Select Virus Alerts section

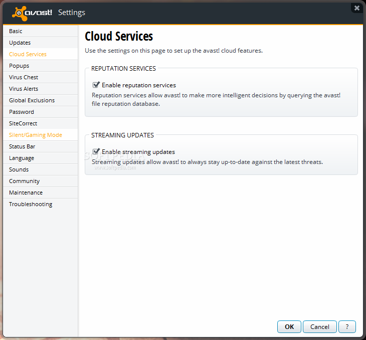[41, 89]
